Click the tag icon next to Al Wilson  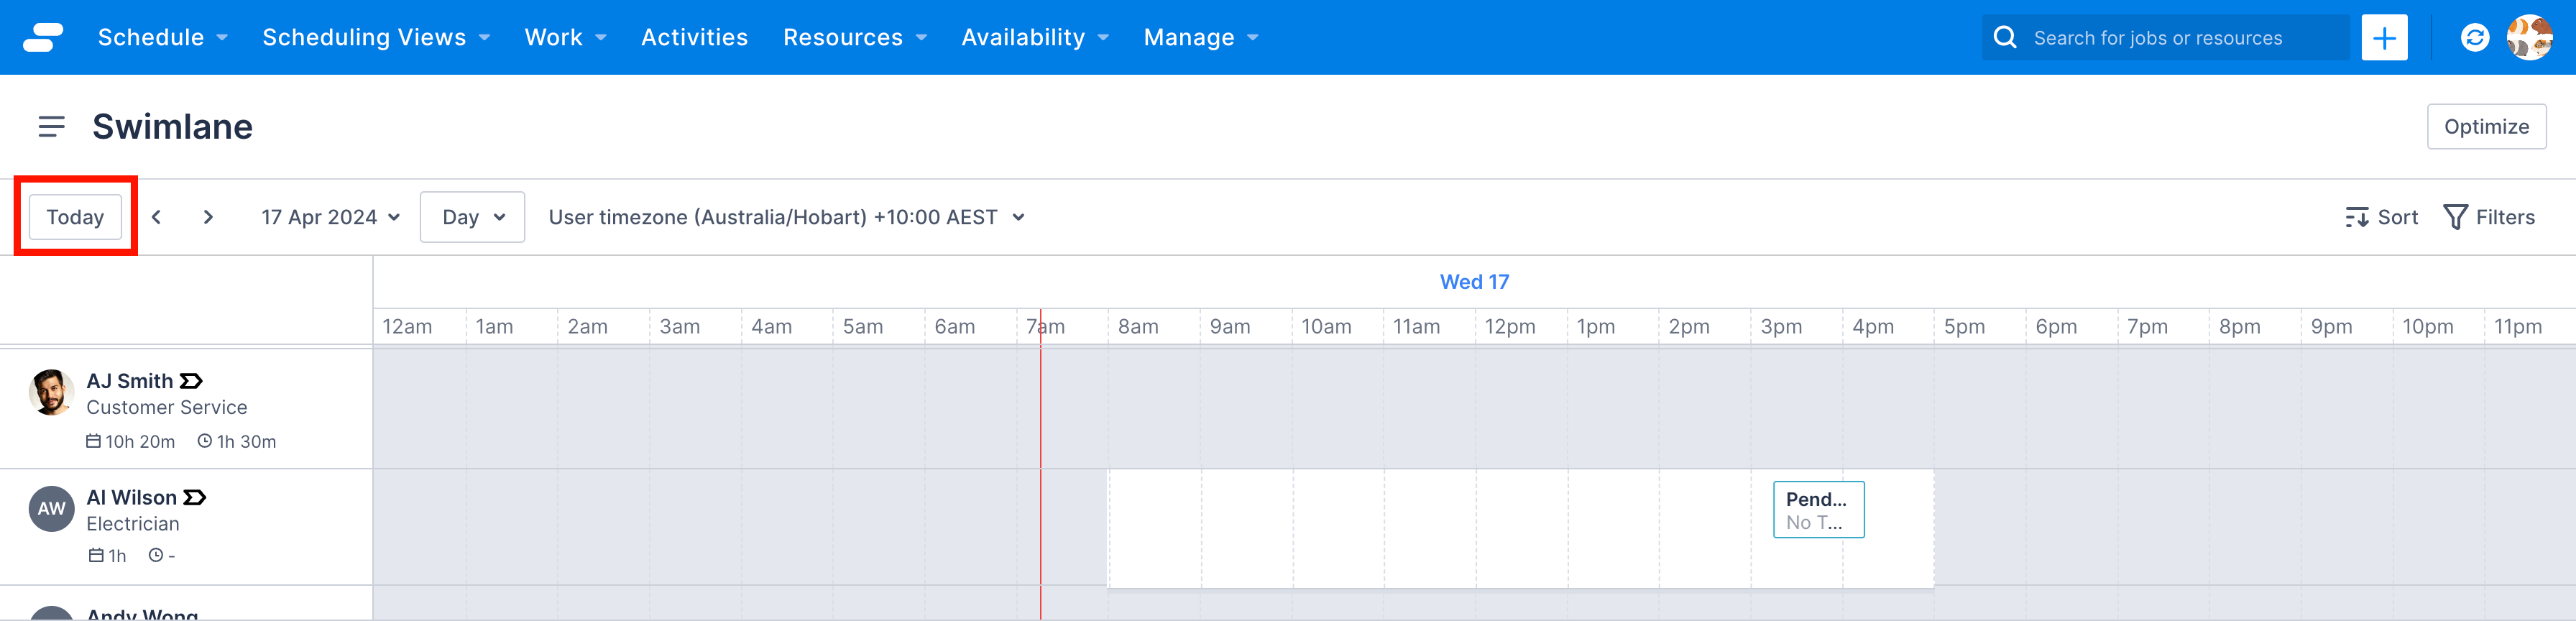[x=195, y=497]
